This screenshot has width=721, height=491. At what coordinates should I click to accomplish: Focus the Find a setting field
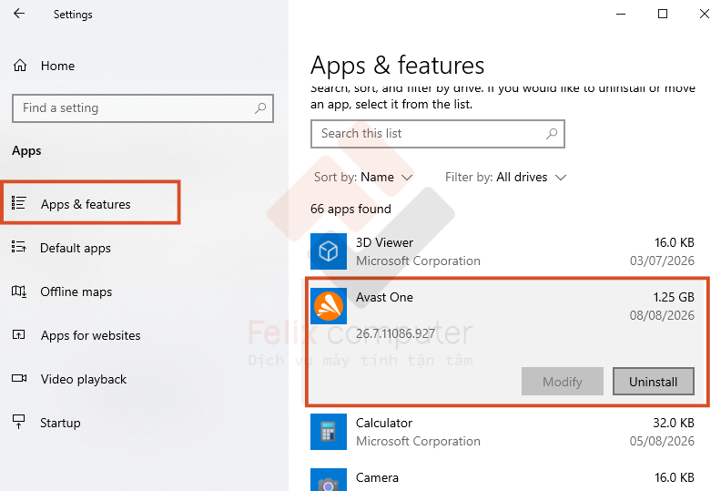[143, 108]
